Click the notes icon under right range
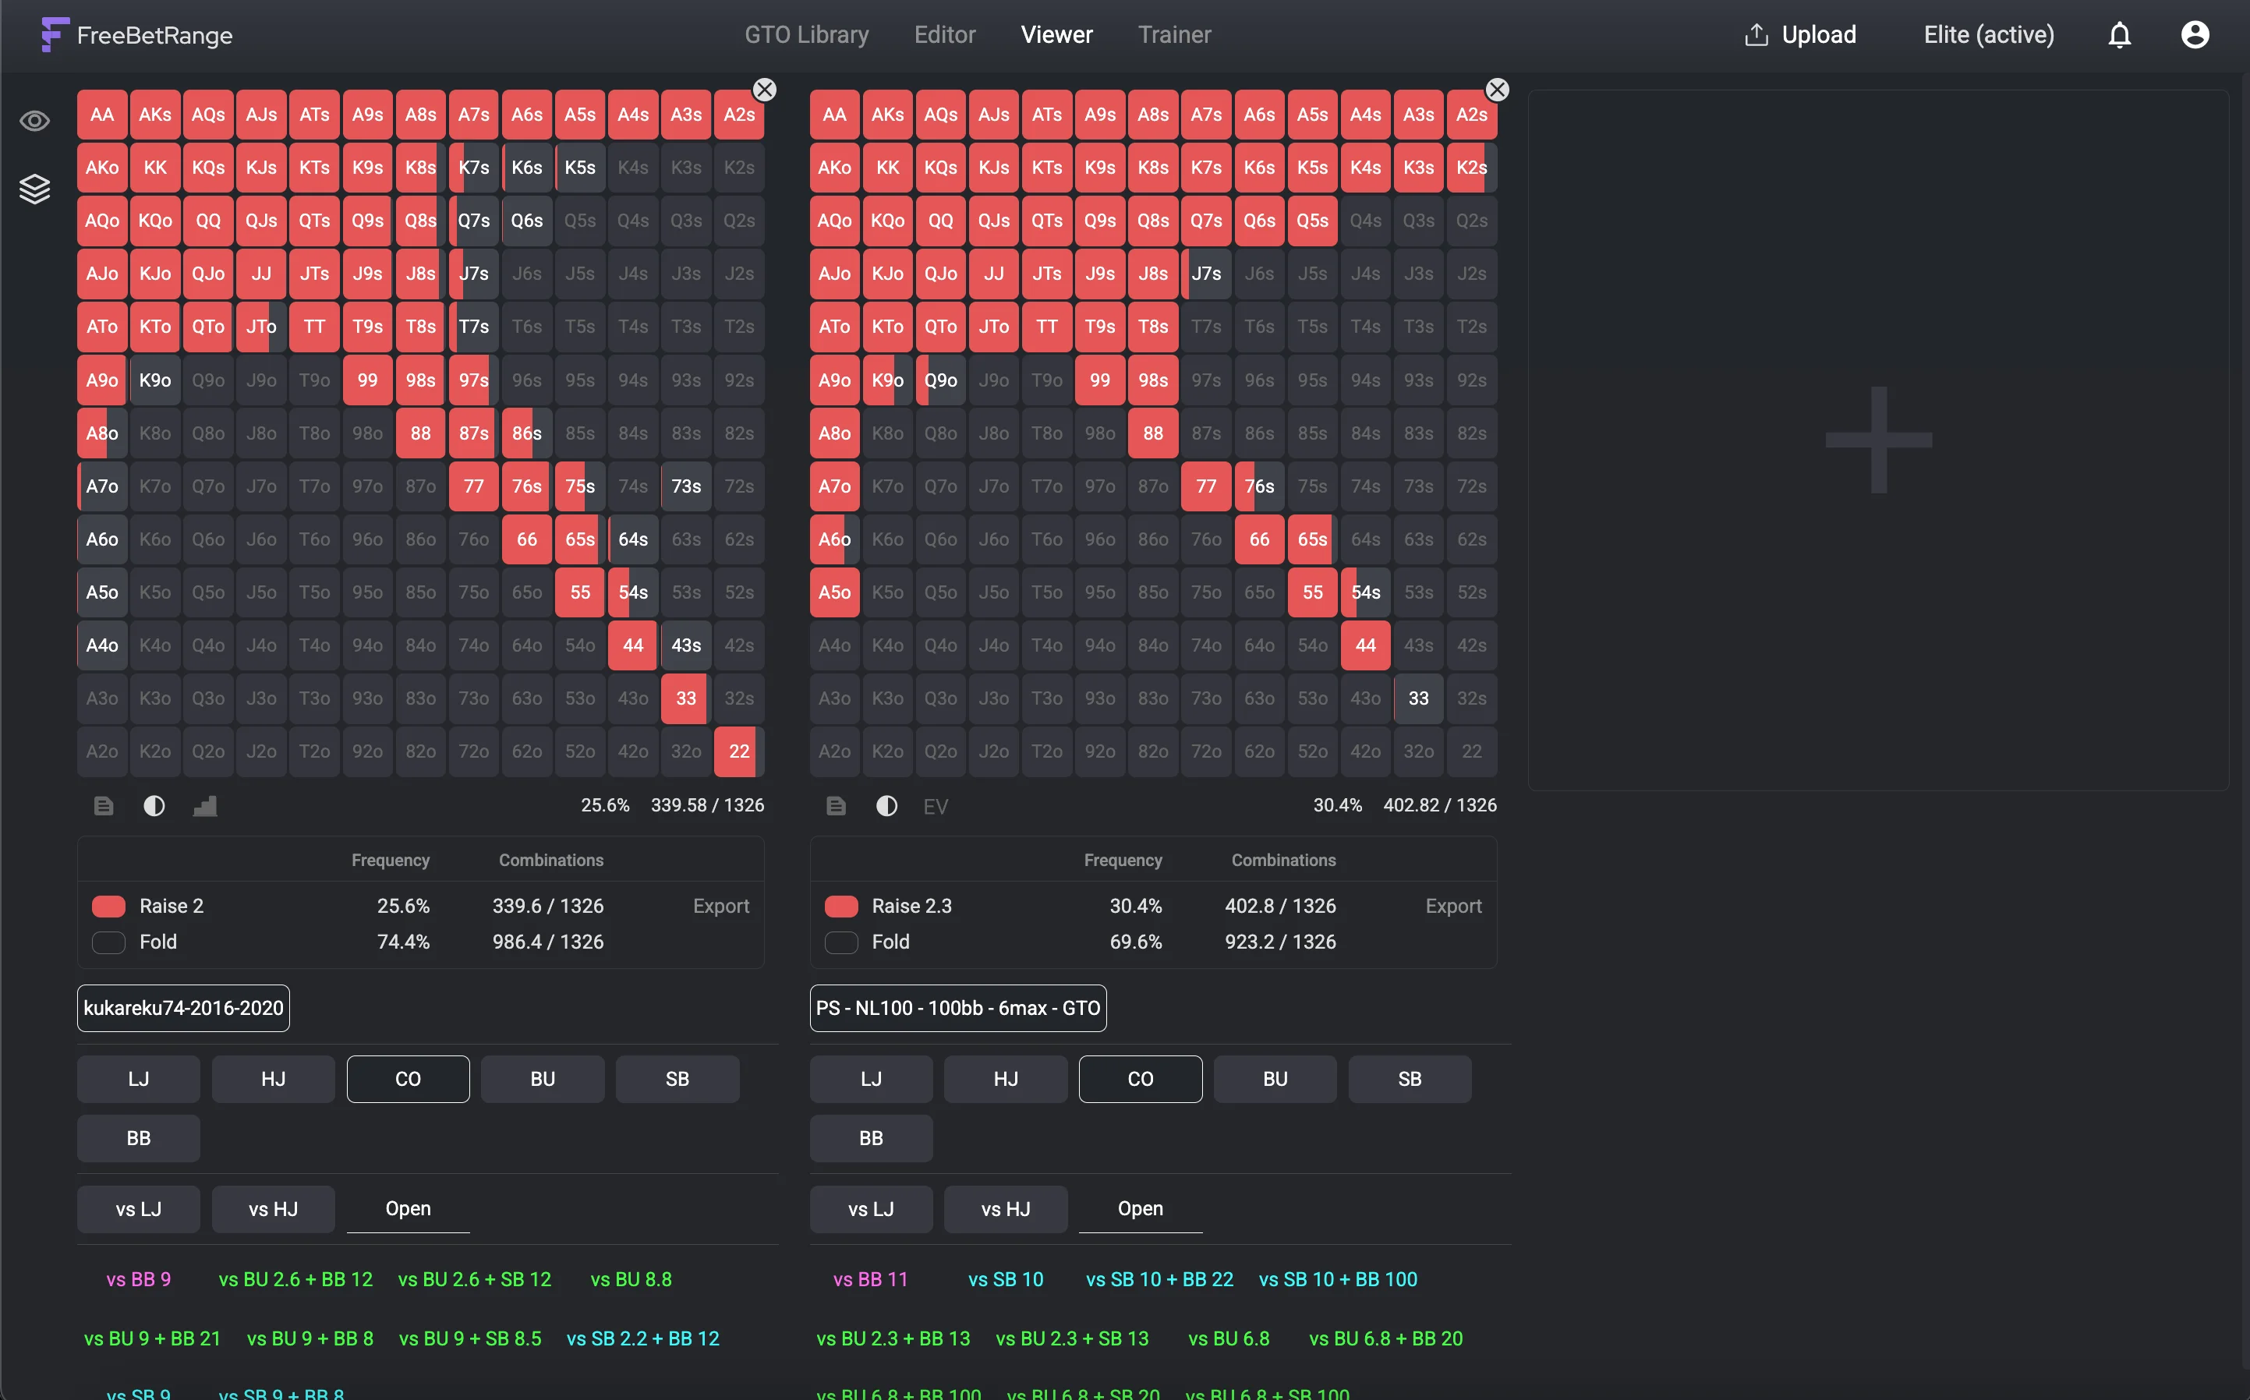 click(836, 805)
